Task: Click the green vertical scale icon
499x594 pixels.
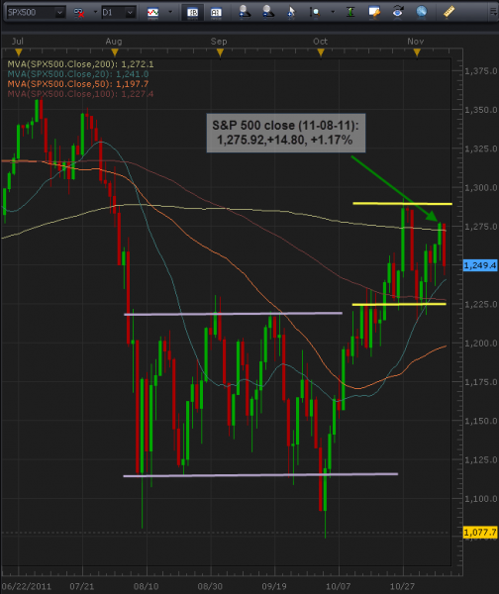Action: click(350, 12)
